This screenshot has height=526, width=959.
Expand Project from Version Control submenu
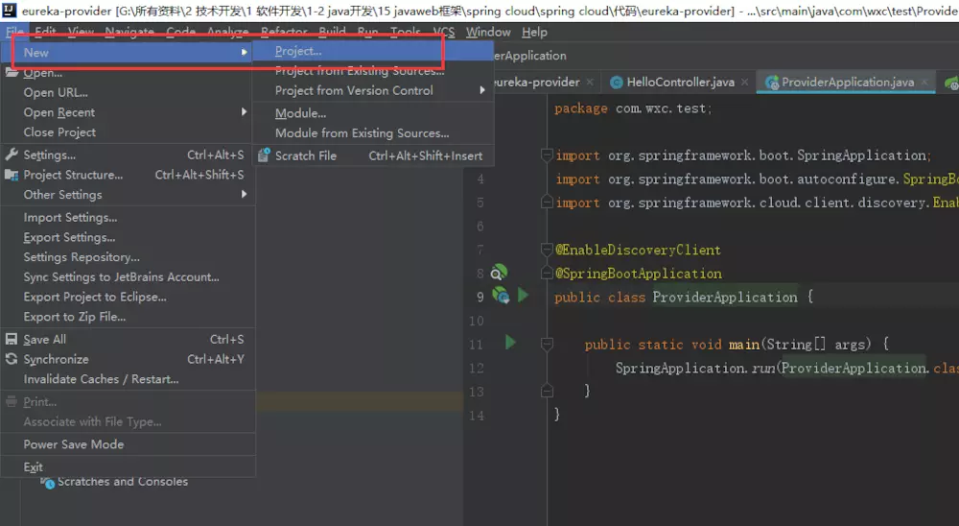(x=482, y=90)
